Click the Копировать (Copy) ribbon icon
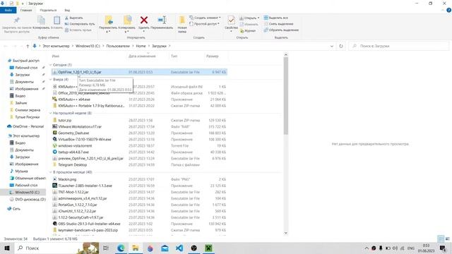 coord(41,20)
